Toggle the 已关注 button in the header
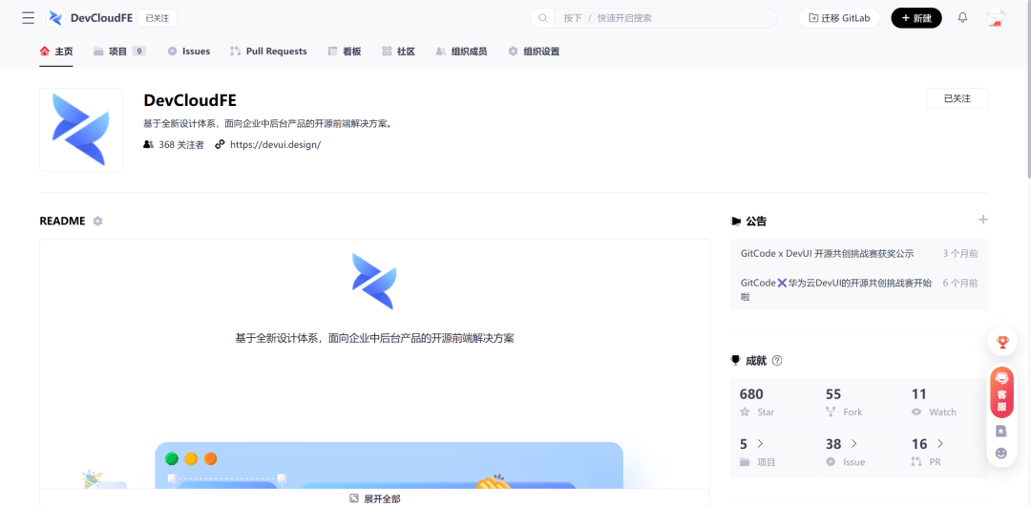Viewport: 1031px width, 508px height. [158, 18]
